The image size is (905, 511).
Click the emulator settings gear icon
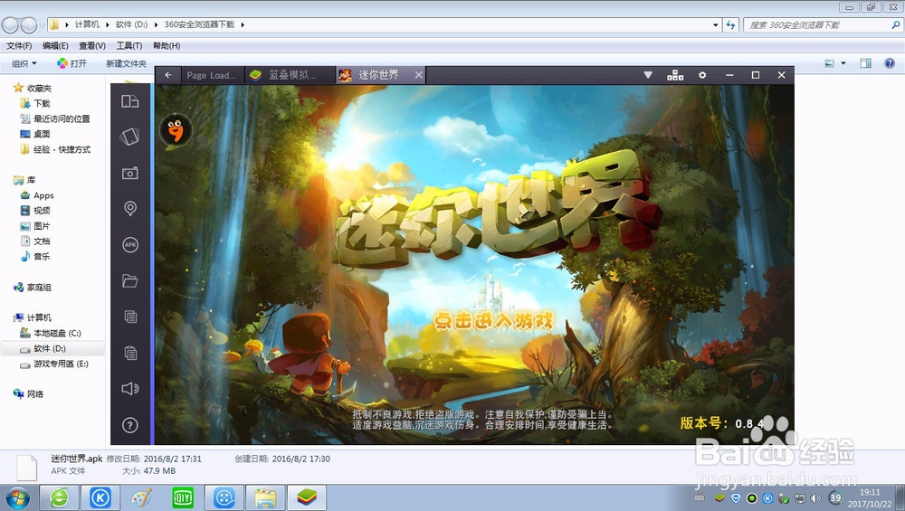(702, 75)
